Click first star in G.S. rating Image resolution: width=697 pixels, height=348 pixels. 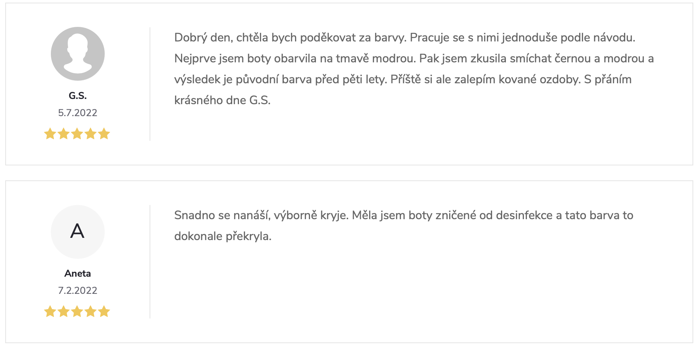click(50, 134)
